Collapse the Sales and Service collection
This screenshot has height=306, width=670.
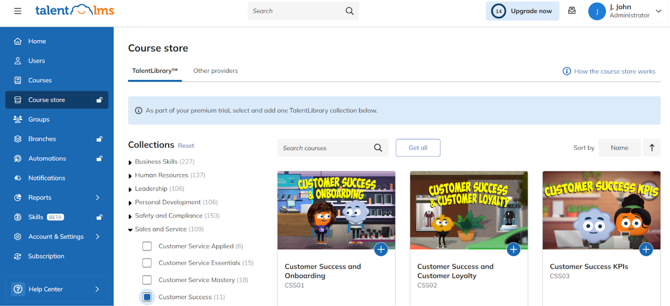[130, 230]
